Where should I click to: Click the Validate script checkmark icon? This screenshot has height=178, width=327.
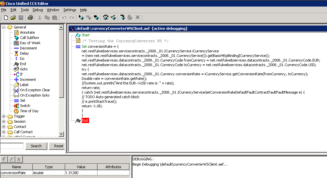click(x=113, y=18)
